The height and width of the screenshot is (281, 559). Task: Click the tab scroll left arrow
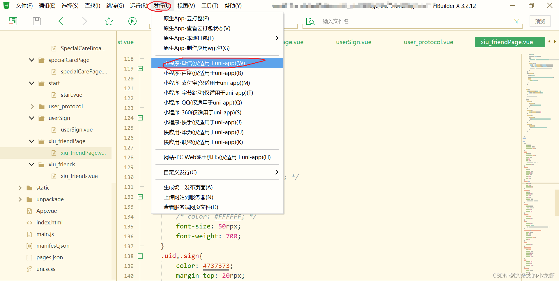tap(549, 42)
